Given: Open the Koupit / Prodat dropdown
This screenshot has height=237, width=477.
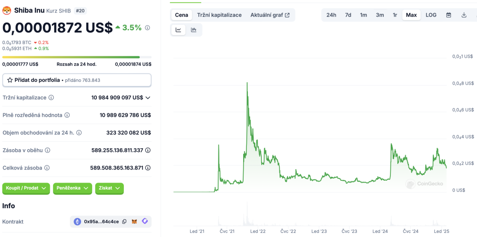Looking at the screenshot, I should coord(26,188).
